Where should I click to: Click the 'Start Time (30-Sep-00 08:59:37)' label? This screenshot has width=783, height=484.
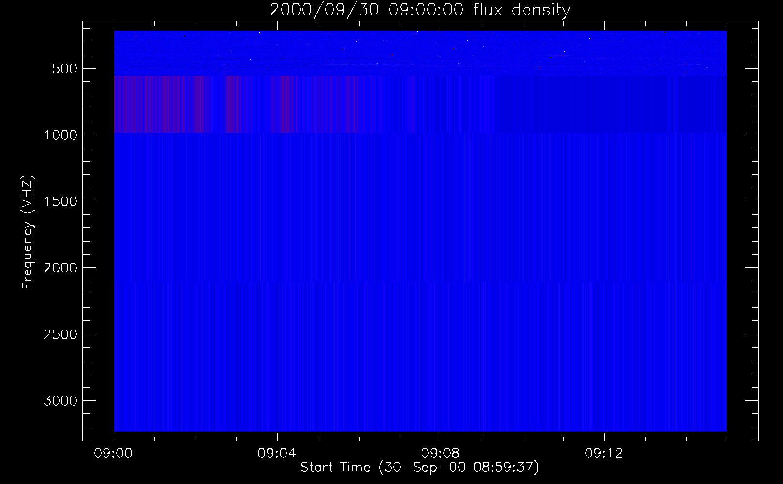click(x=420, y=467)
